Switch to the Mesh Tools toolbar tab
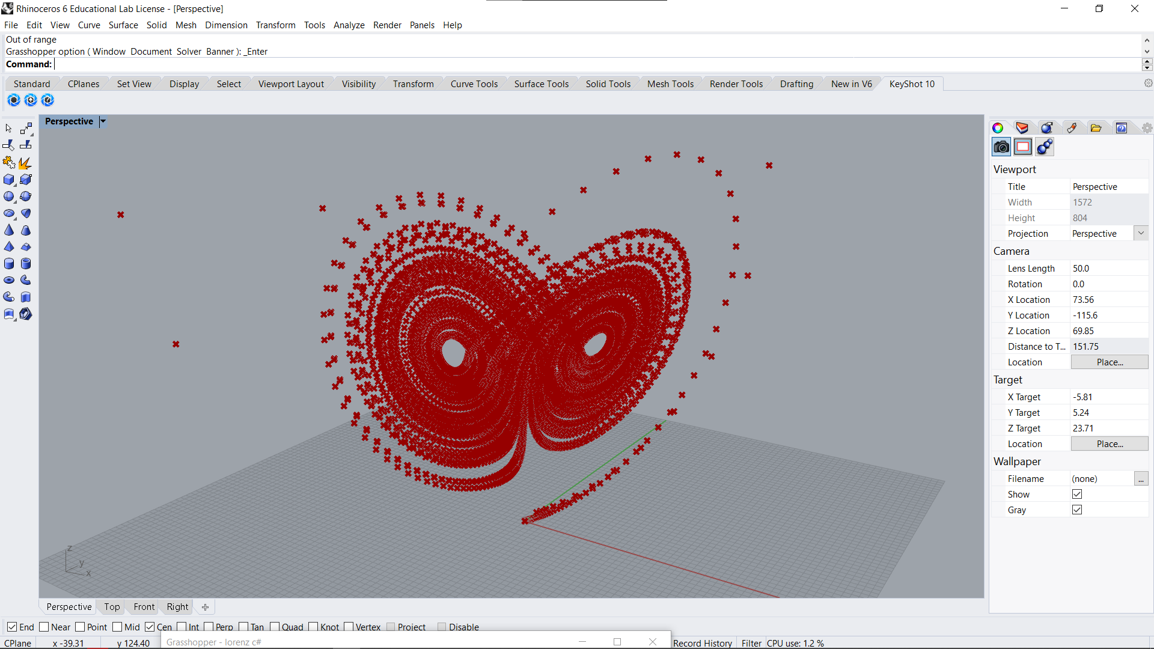This screenshot has height=649, width=1154. (670, 84)
